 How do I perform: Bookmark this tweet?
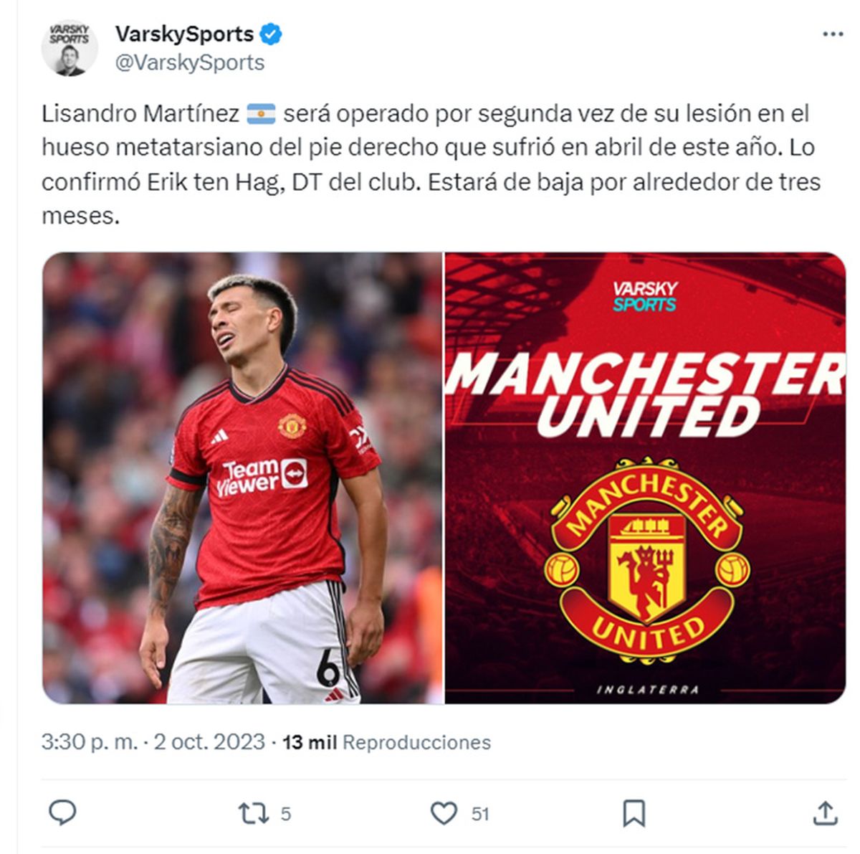tap(634, 814)
